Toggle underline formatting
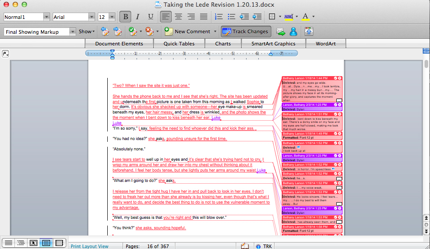 coord(151,17)
